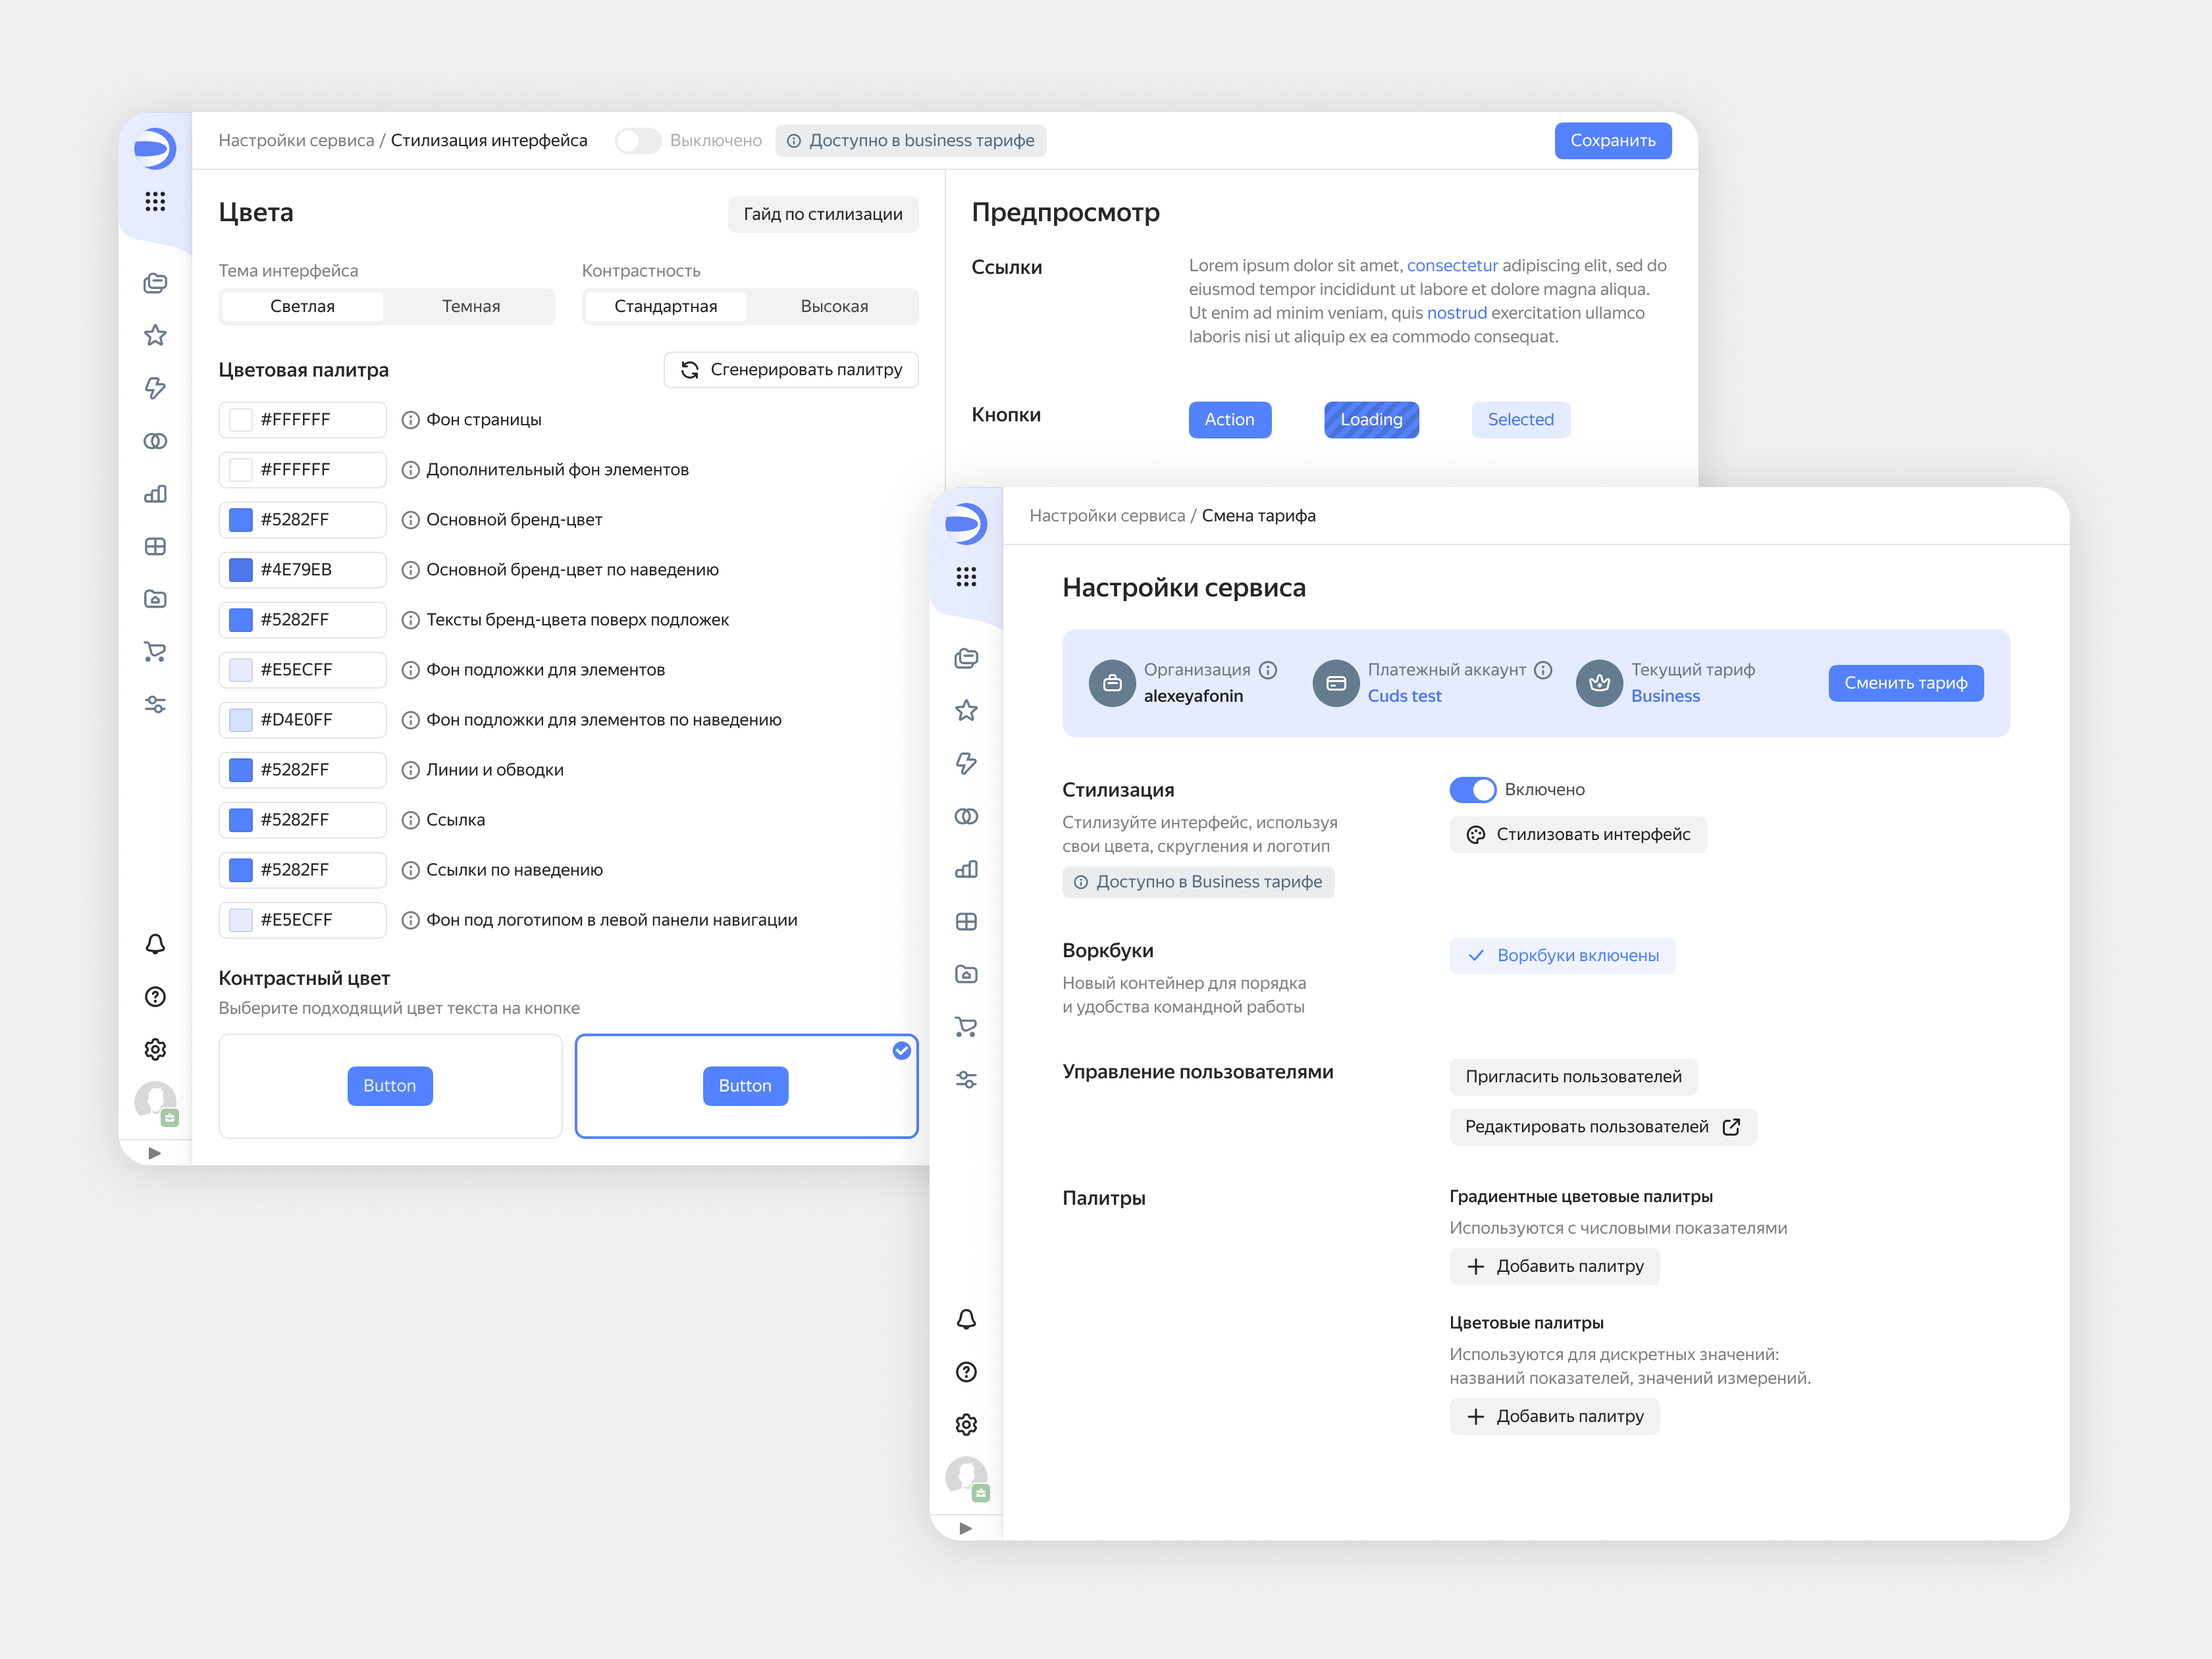Screen dimensions: 2212x1659
Task: Open settings gear icon in left window sidebar
Action: pyautogui.click(x=155, y=1049)
